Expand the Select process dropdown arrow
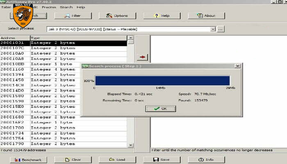Screen dimensions: 287x164 point(213,29)
